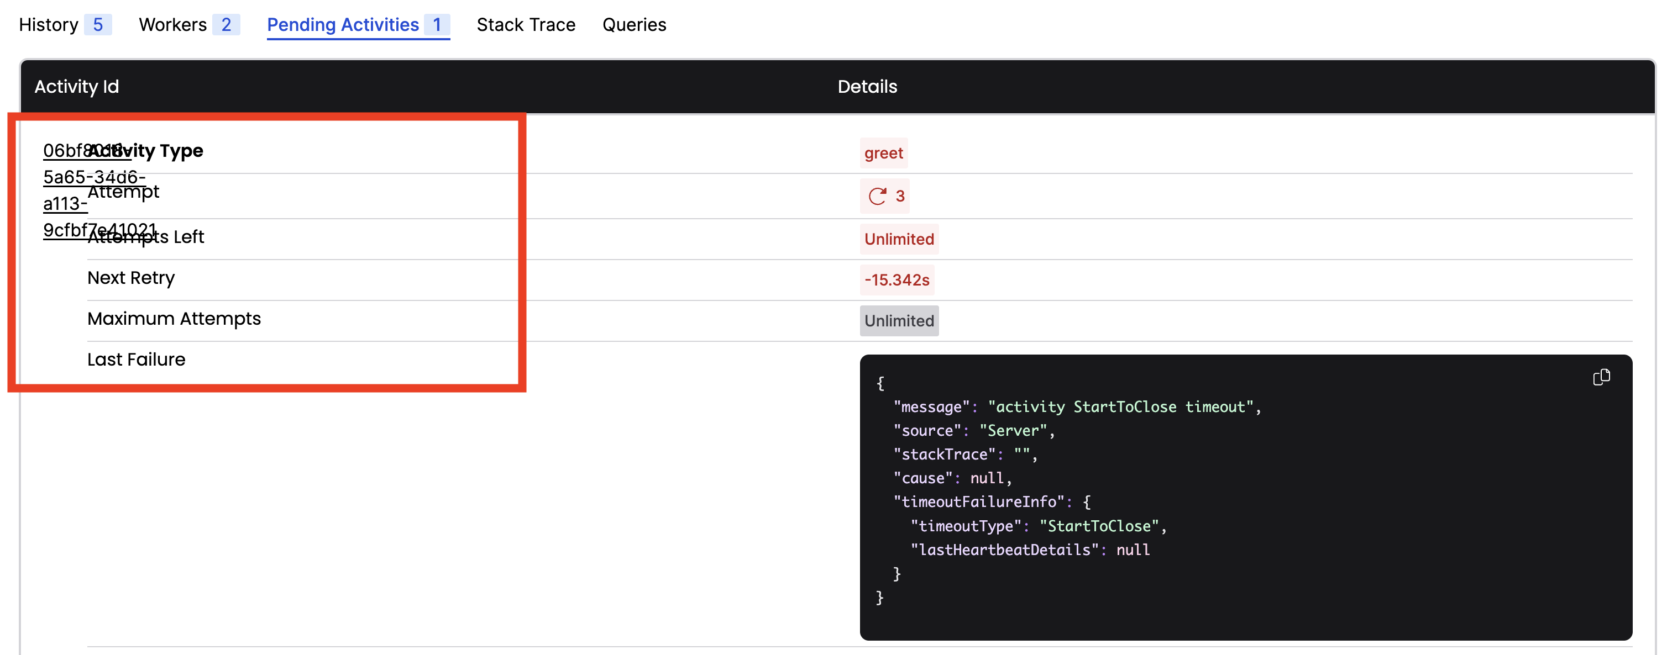Click the greet activity type badge
This screenshot has height=655, width=1667.
pyautogui.click(x=884, y=152)
